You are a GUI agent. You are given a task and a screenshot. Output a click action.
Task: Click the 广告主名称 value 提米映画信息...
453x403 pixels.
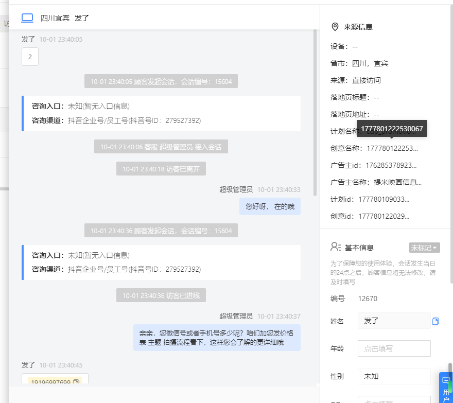click(397, 182)
